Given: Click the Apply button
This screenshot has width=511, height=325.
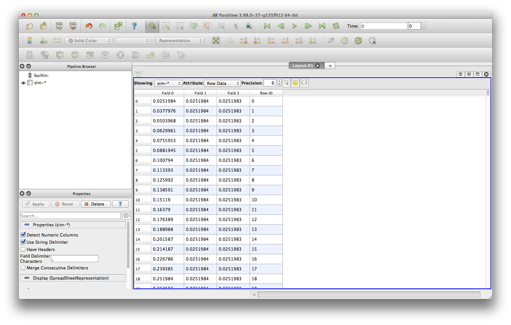Looking at the screenshot, I should coord(36,204).
